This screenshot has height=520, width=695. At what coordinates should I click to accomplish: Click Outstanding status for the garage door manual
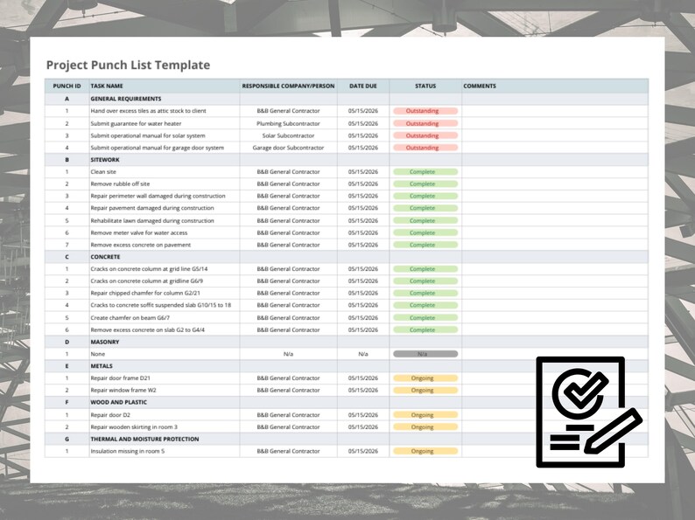click(x=425, y=148)
